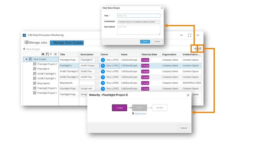The height and width of the screenshot is (142, 253).
Task: Click Create badge in ACME Flashlight X row
Action: pyautogui.click(x=145, y=72)
